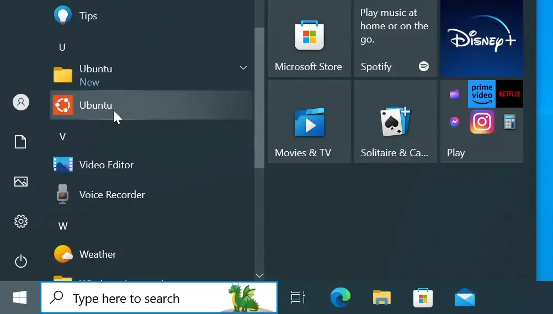Open Microsoft Store from taskbar

point(423,297)
